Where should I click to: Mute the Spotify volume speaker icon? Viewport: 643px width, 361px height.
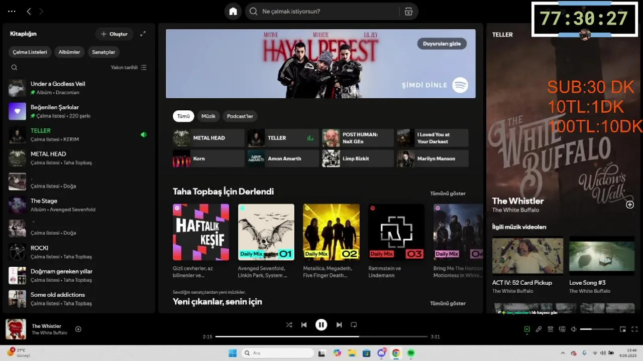[574, 329]
